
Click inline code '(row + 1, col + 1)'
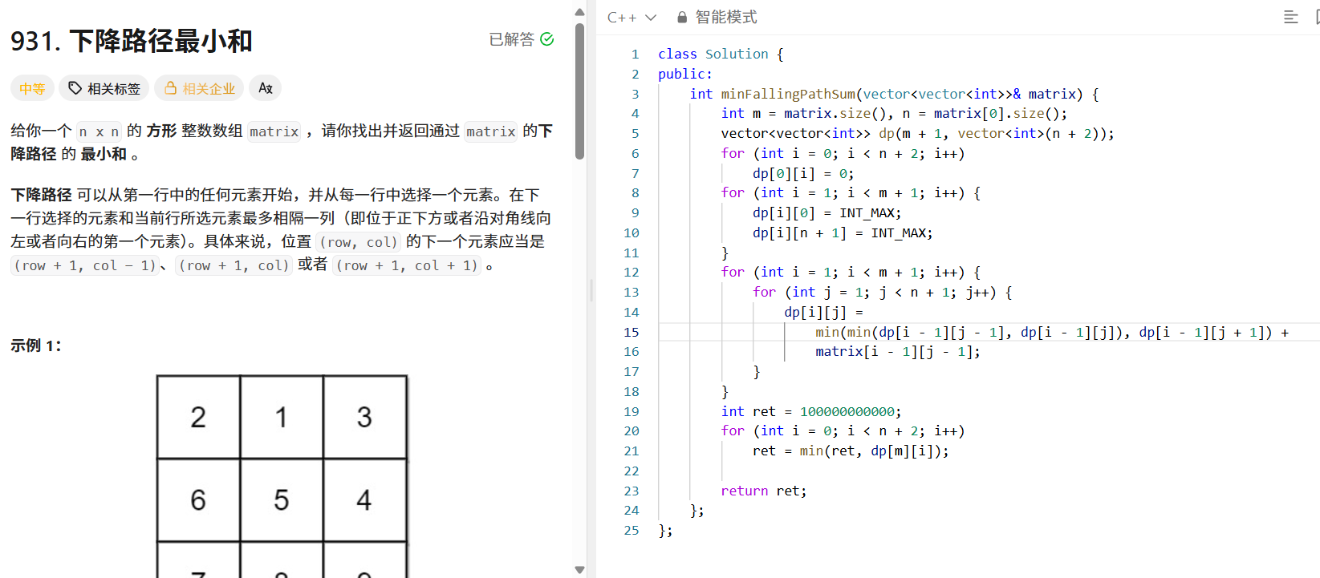[x=408, y=265]
